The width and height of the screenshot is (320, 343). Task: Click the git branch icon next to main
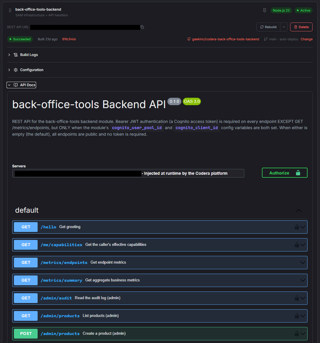coord(265,39)
